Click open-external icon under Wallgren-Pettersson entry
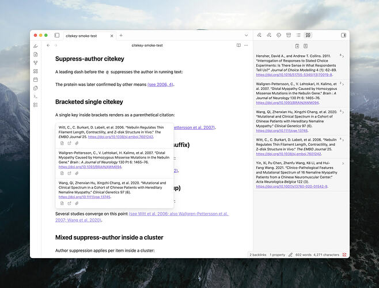Image resolution: width=379 pixels, height=288 pixels. pyautogui.click(x=69, y=173)
